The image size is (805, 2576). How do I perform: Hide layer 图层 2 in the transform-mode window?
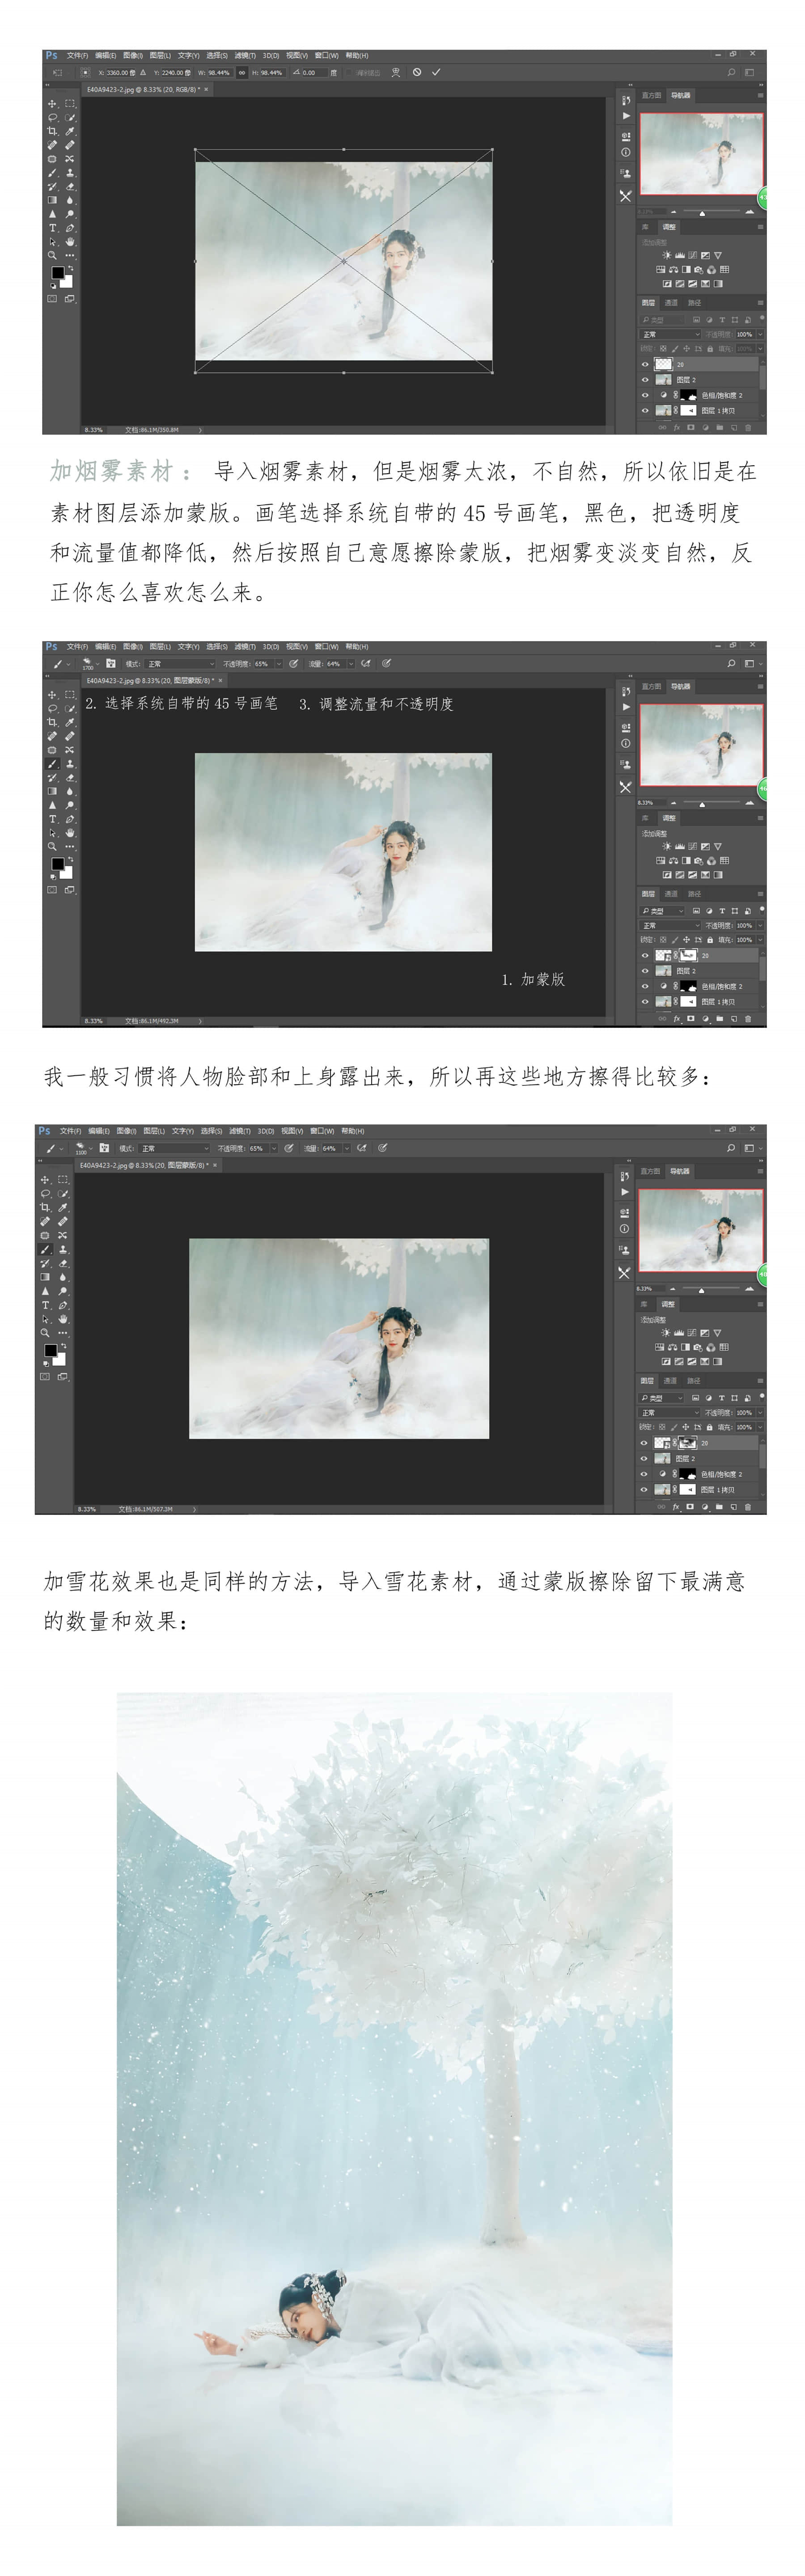(x=645, y=380)
